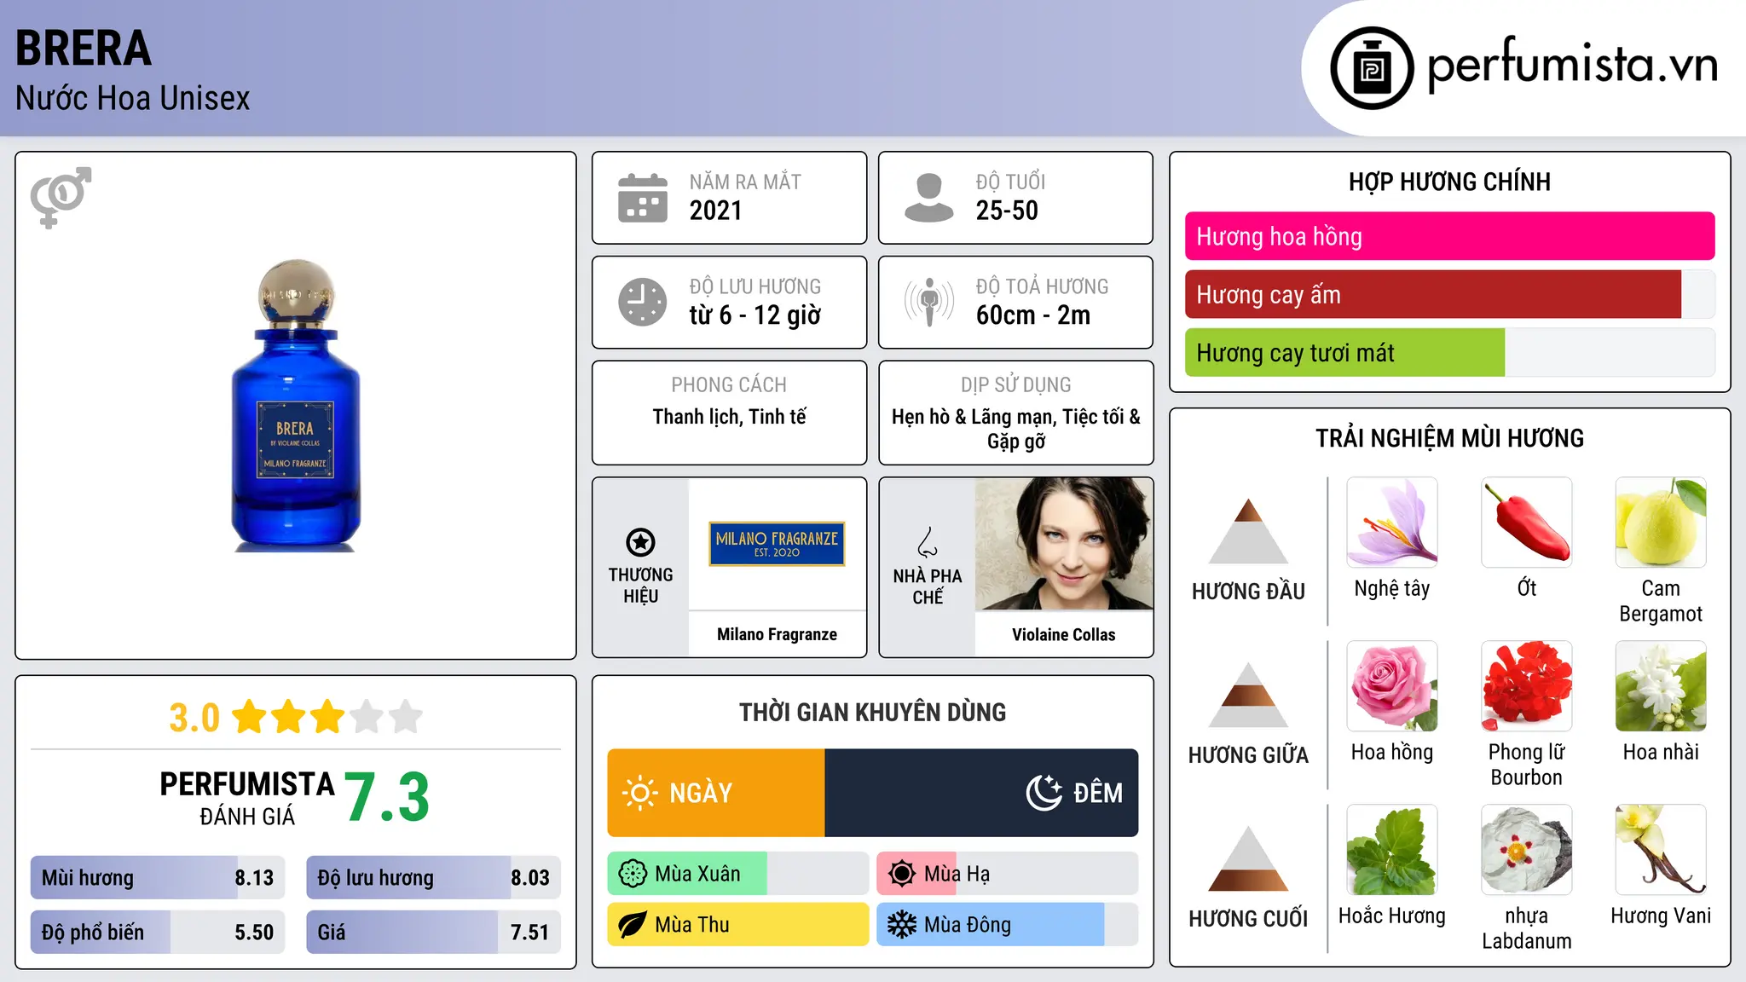Screen dimensions: 1746x982
Task: Click the perfumista.vn site name
Action: point(1573,65)
